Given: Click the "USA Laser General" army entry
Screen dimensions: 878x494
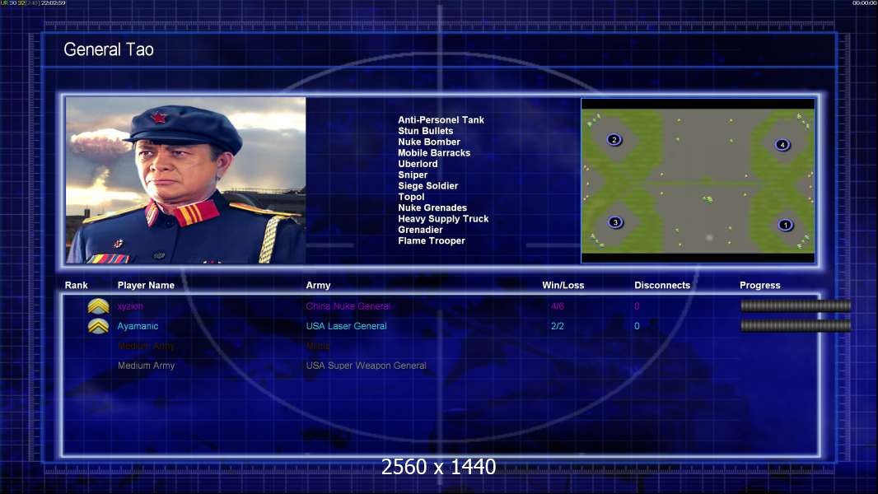Looking at the screenshot, I should 346,326.
